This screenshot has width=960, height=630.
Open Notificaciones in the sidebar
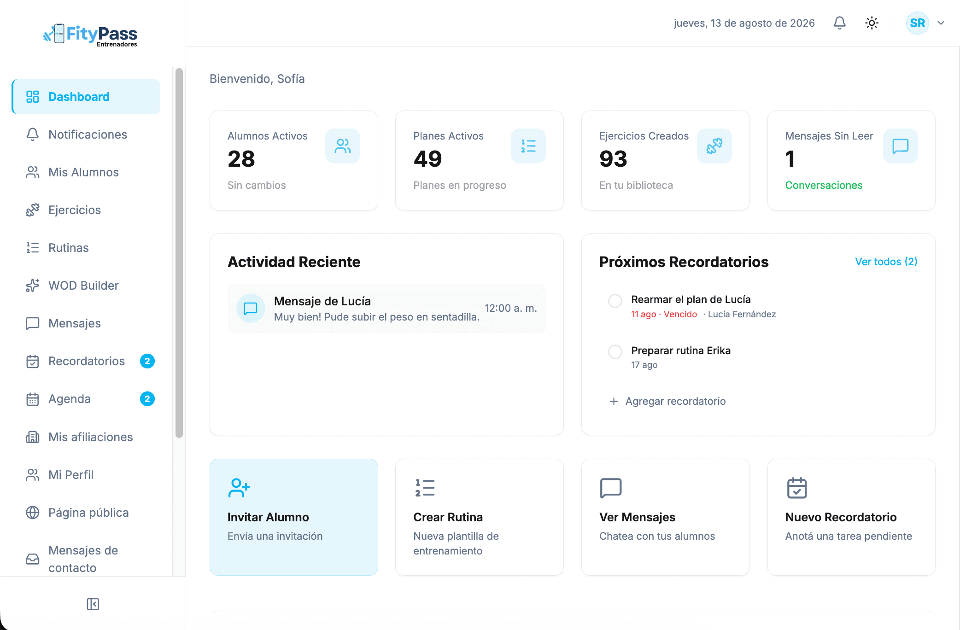[86, 134]
